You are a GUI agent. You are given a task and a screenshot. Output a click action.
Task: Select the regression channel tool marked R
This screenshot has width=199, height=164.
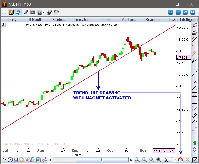tap(195, 81)
